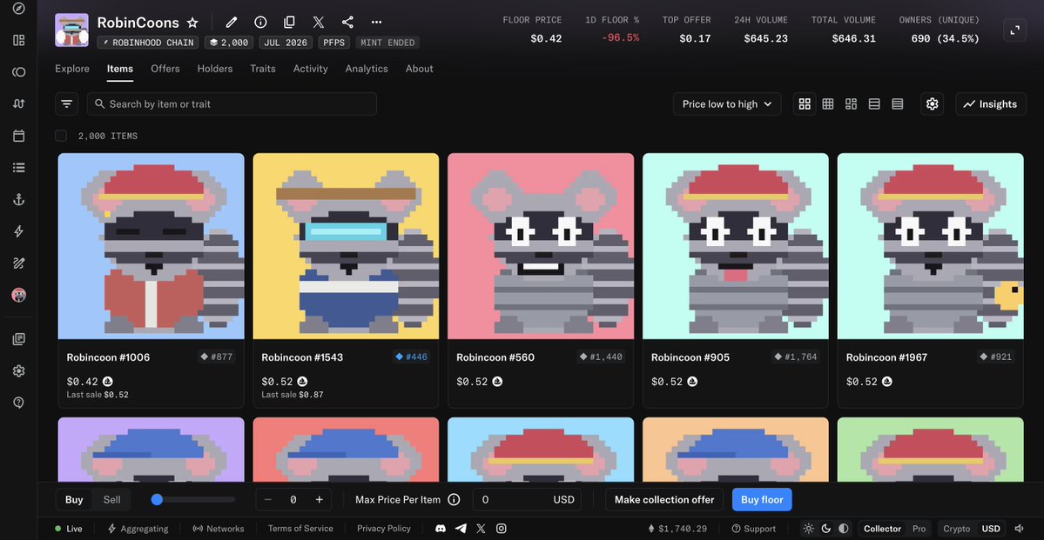
Task: Open the Support link
Action: (754, 529)
